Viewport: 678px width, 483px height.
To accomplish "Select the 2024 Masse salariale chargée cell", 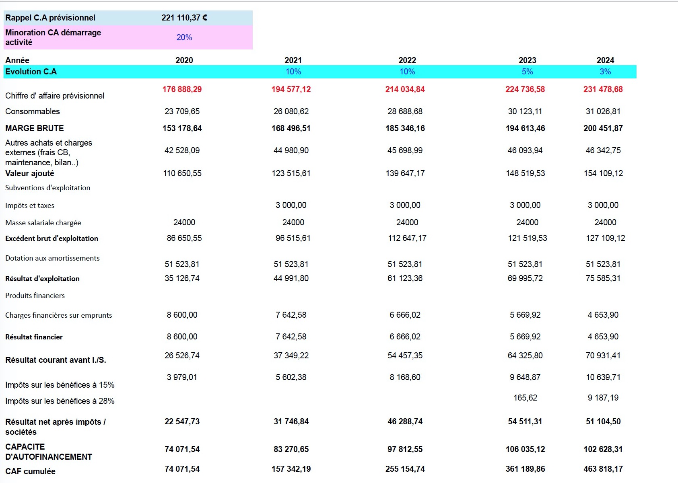I will (x=605, y=222).
